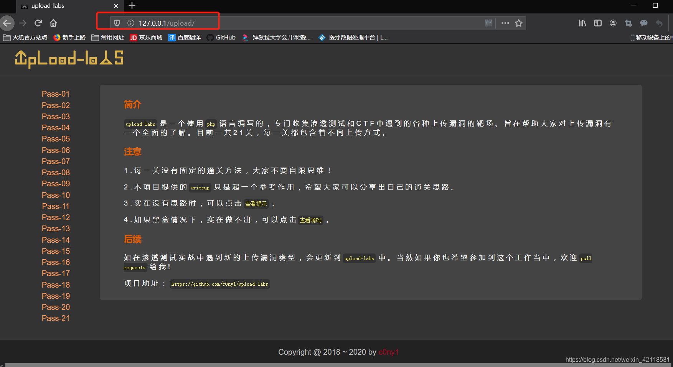Open Pass-10 in the sidebar
673x367 pixels.
pos(56,195)
